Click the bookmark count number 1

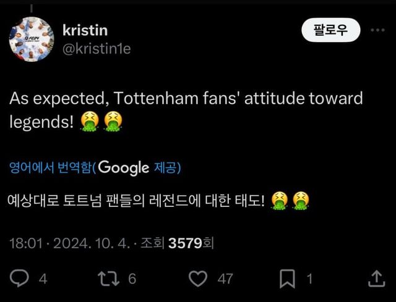point(309,279)
